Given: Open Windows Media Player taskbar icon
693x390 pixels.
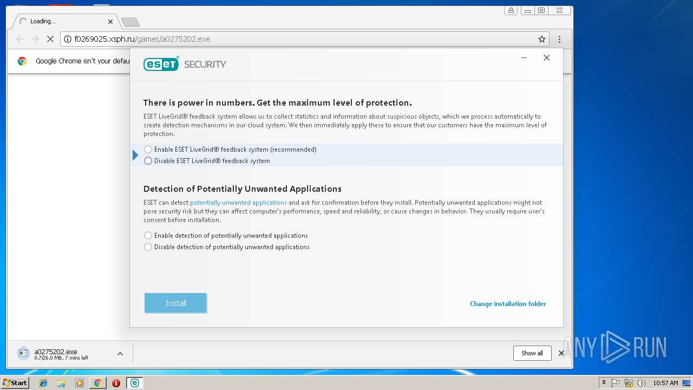Looking at the screenshot, I should (80, 383).
